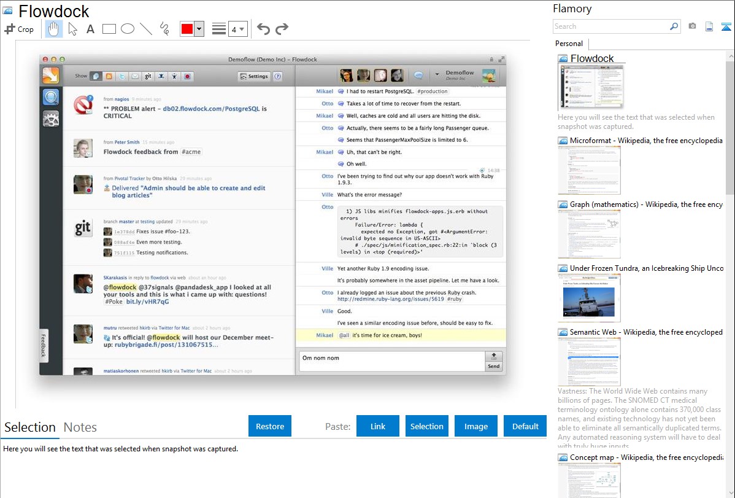The height and width of the screenshot is (498, 735).
Task: Pick the freehand squiggle drawing tool
Action: [164, 29]
